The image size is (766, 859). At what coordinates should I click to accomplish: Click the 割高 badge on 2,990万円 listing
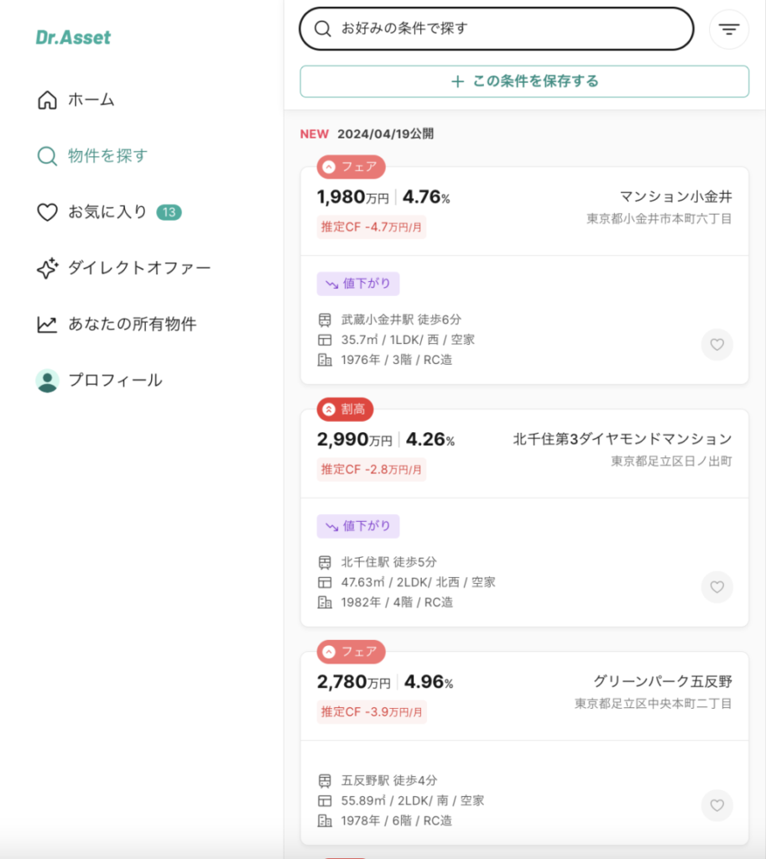coord(345,409)
